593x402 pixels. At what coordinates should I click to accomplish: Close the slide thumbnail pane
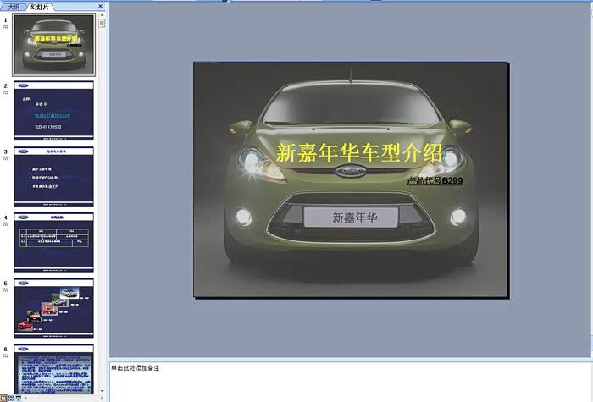[101, 7]
